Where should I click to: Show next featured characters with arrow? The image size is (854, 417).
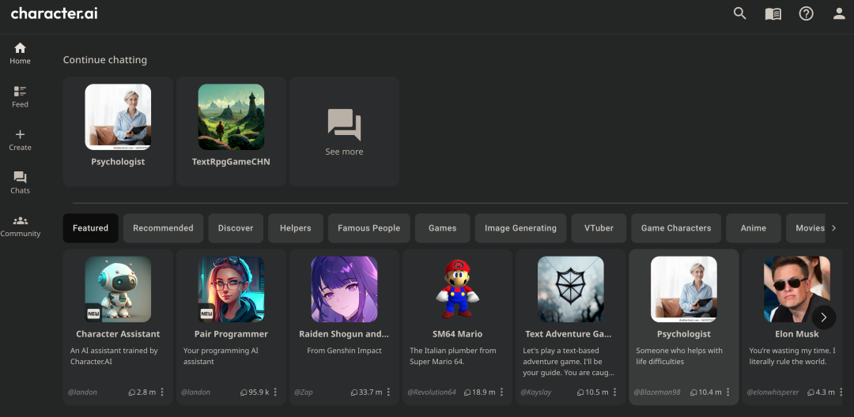[x=823, y=317]
